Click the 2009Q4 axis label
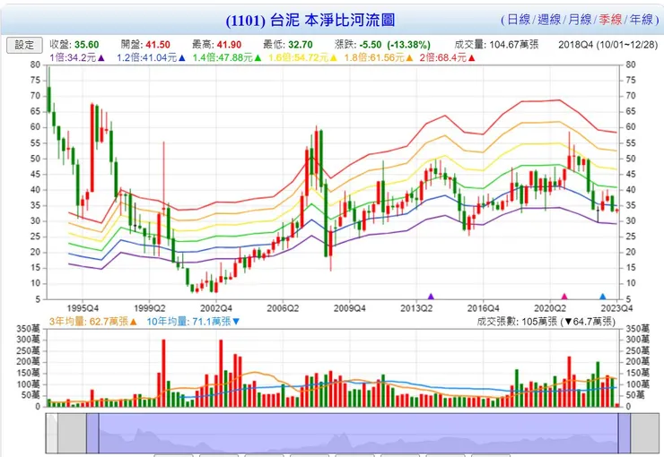This screenshot has width=664, height=457. [349, 308]
